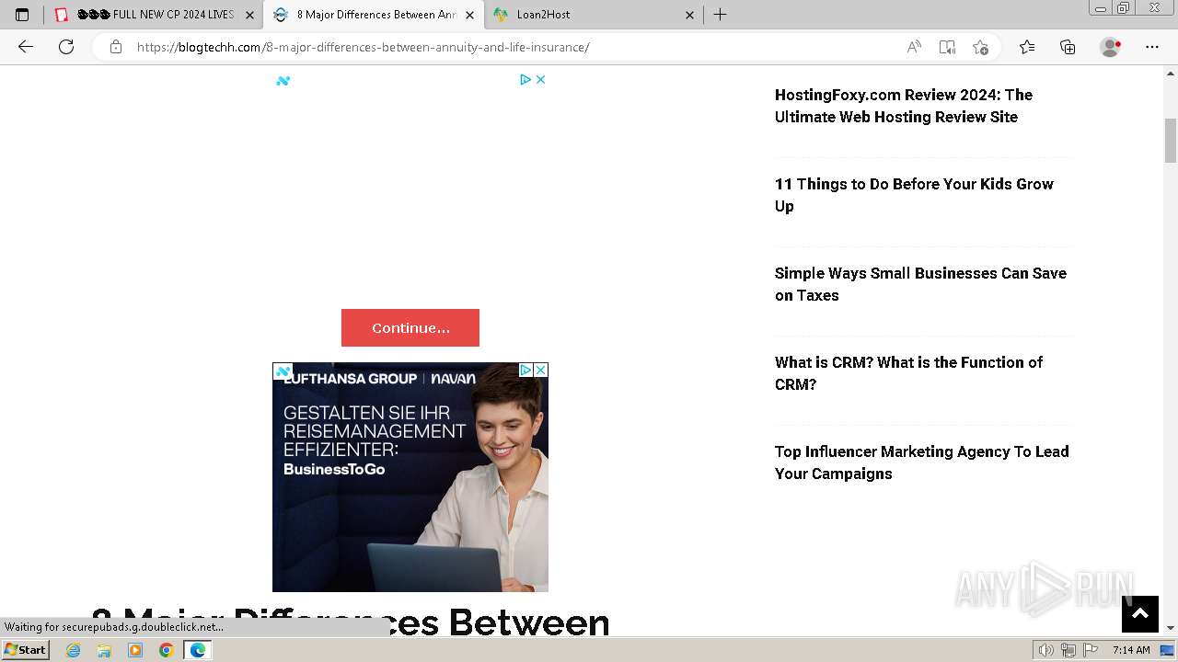Click the taskbar clock 7:14 AM
This screenshot has height=662, width=1178.
[1131, 650]
